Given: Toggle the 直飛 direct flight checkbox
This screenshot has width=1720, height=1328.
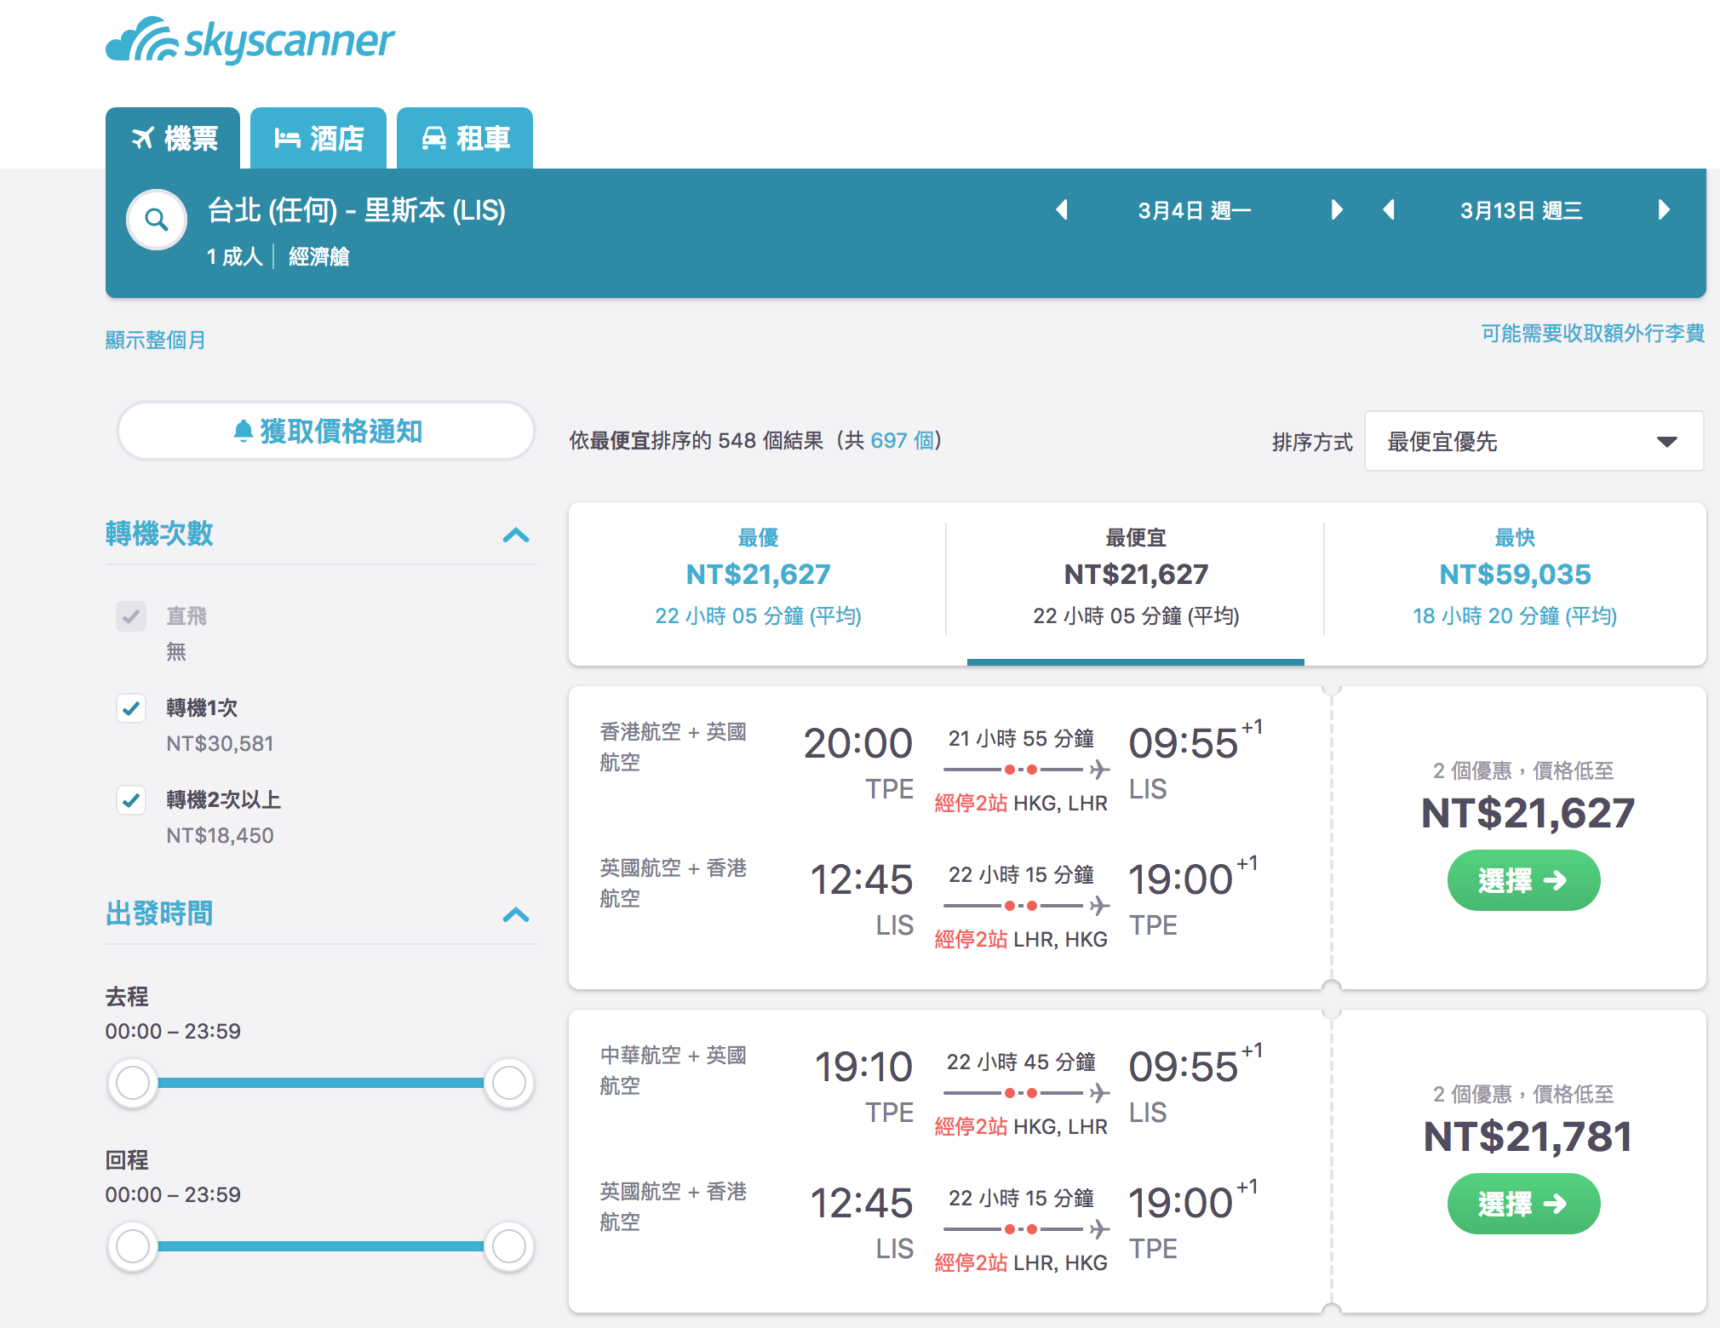Looking at the screenshot, I should [x=131, y=616].
